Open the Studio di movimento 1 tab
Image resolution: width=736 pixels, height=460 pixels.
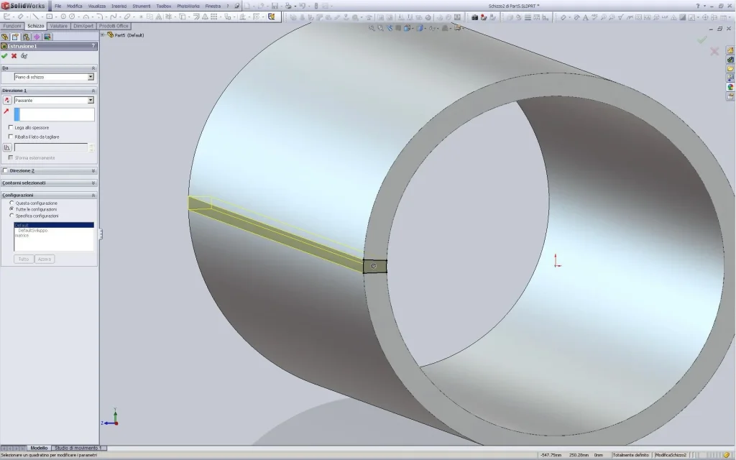point(78,448)
